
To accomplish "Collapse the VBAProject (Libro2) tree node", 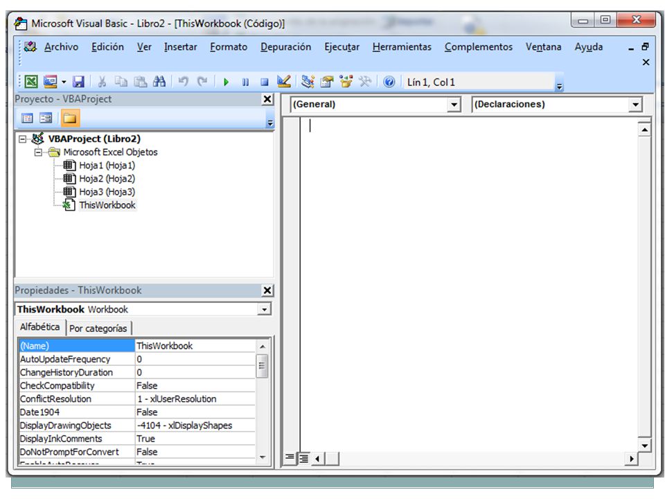I will click(22, 139).
